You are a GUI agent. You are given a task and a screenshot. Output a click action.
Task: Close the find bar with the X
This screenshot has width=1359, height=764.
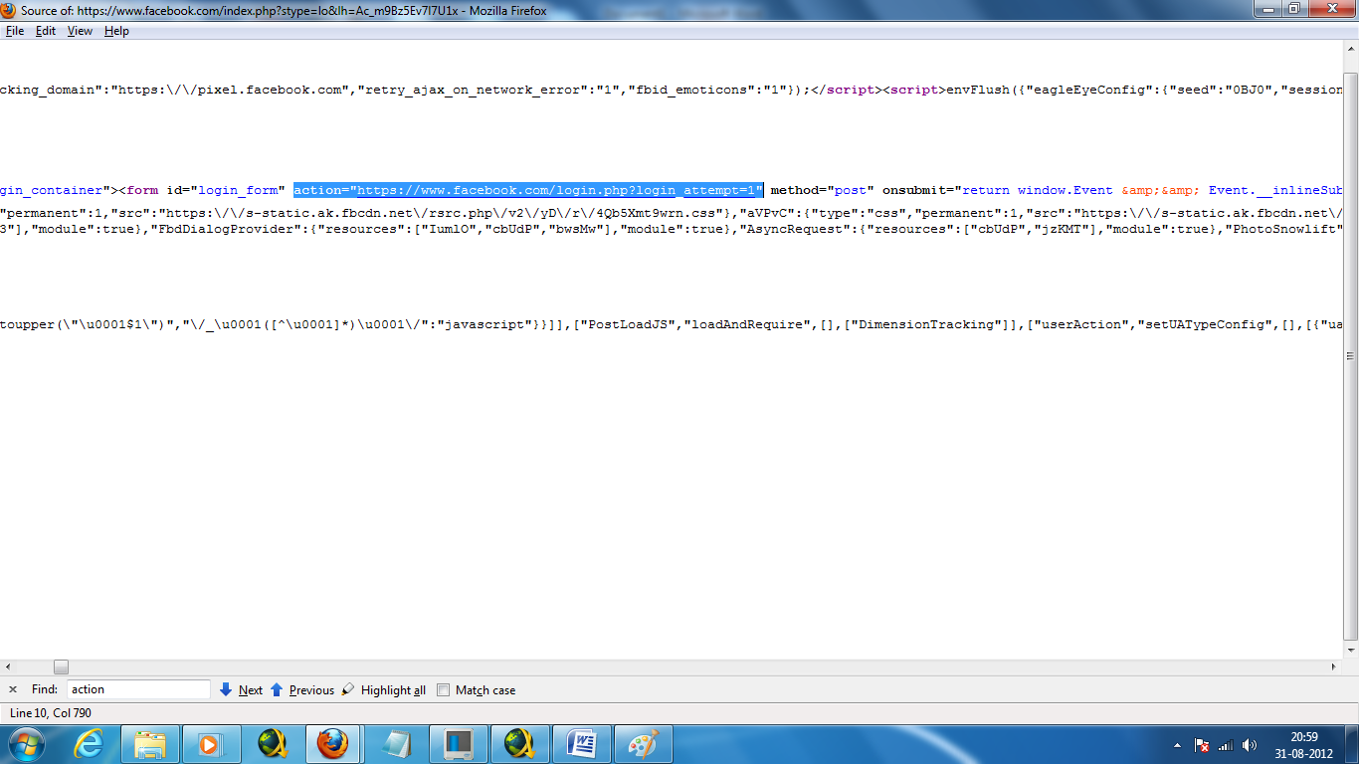click(13, 689)
